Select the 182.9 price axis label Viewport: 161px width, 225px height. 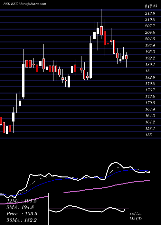(150, 77)
